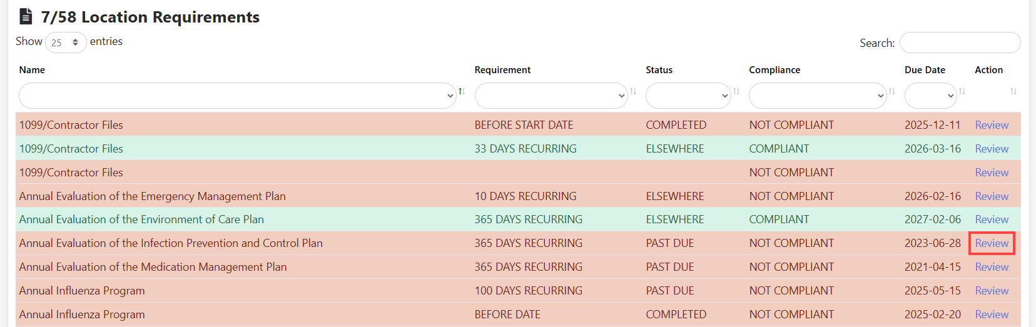Review the Annual Influenza Program due 2025-05-15

(x=992, y=291)
